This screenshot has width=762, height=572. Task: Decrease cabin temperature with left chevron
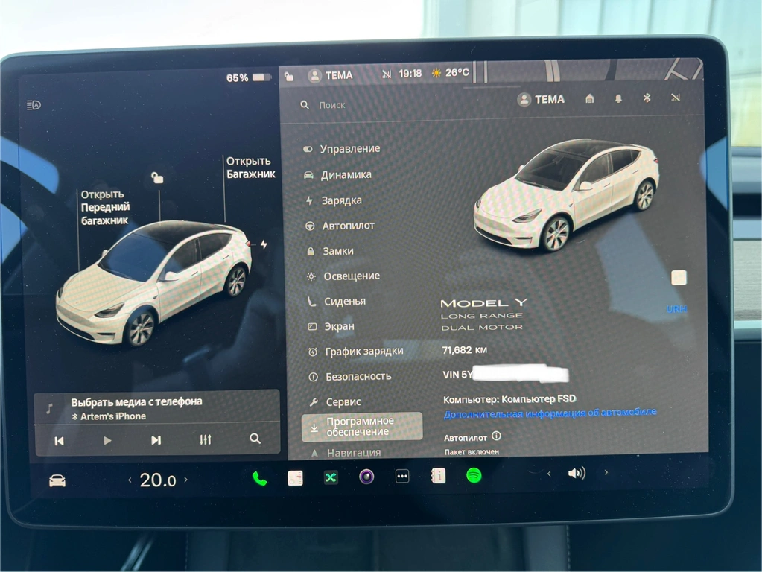click(x=130, y=480)
